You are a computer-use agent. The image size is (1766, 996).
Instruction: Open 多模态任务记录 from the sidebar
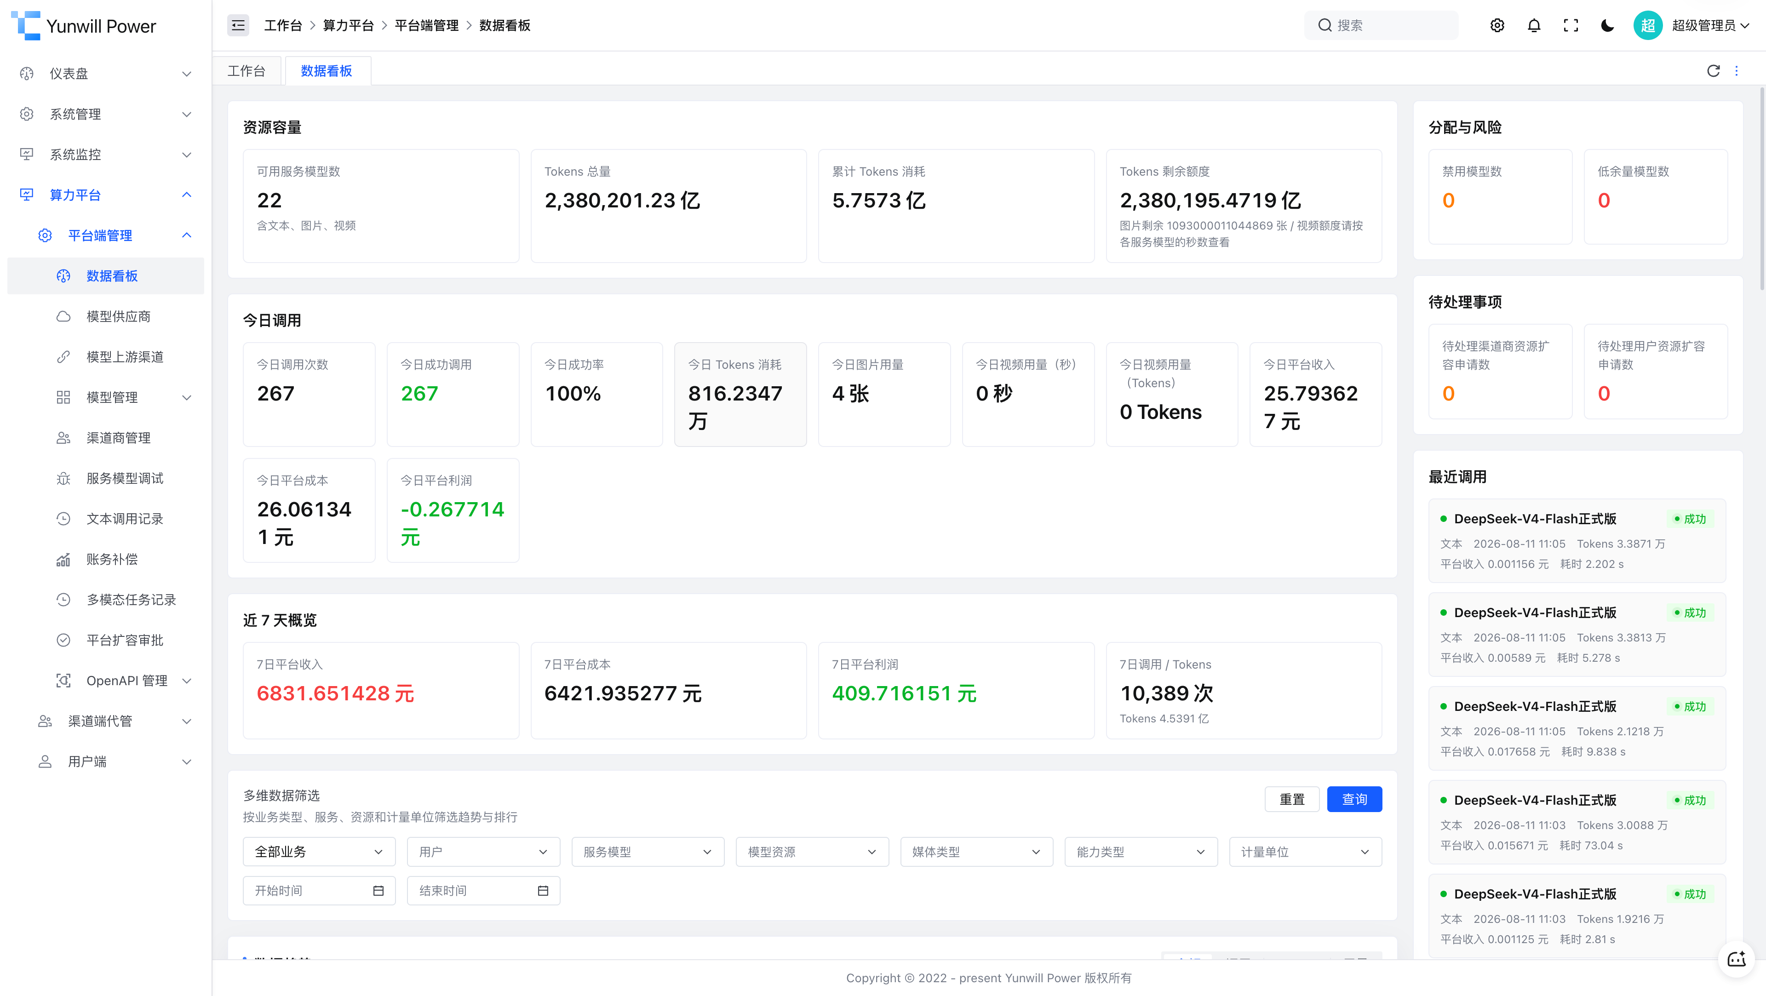[x=106, y=599]
